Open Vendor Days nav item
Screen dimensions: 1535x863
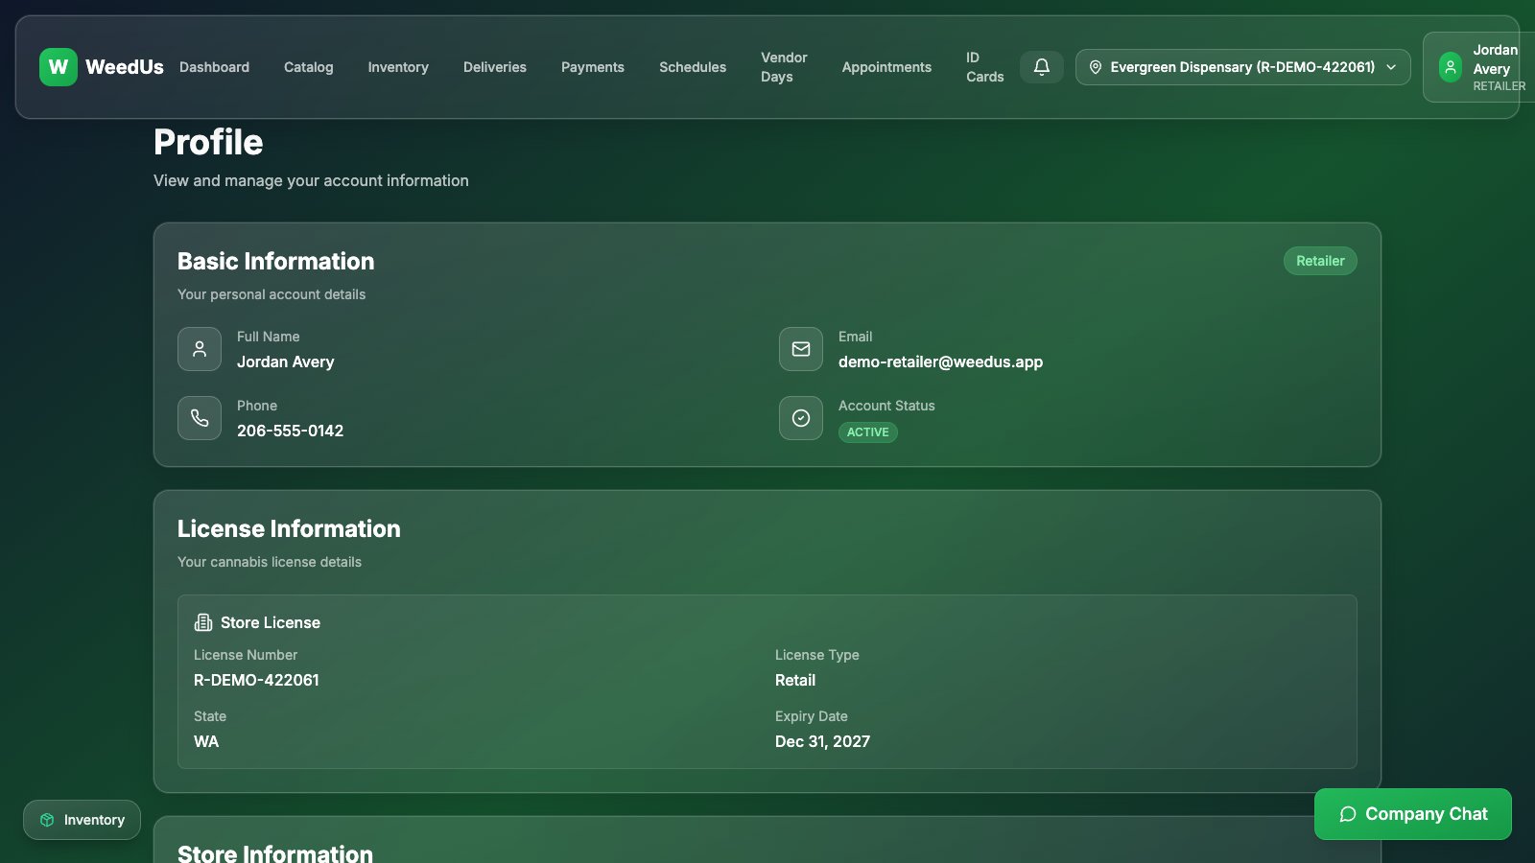coord(784,67)
